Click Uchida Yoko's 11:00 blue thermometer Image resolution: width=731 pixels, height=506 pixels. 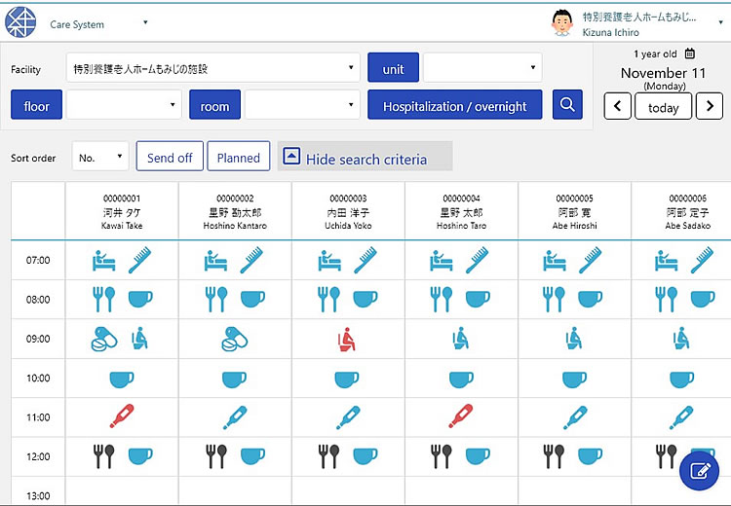(x=348, y=417)
